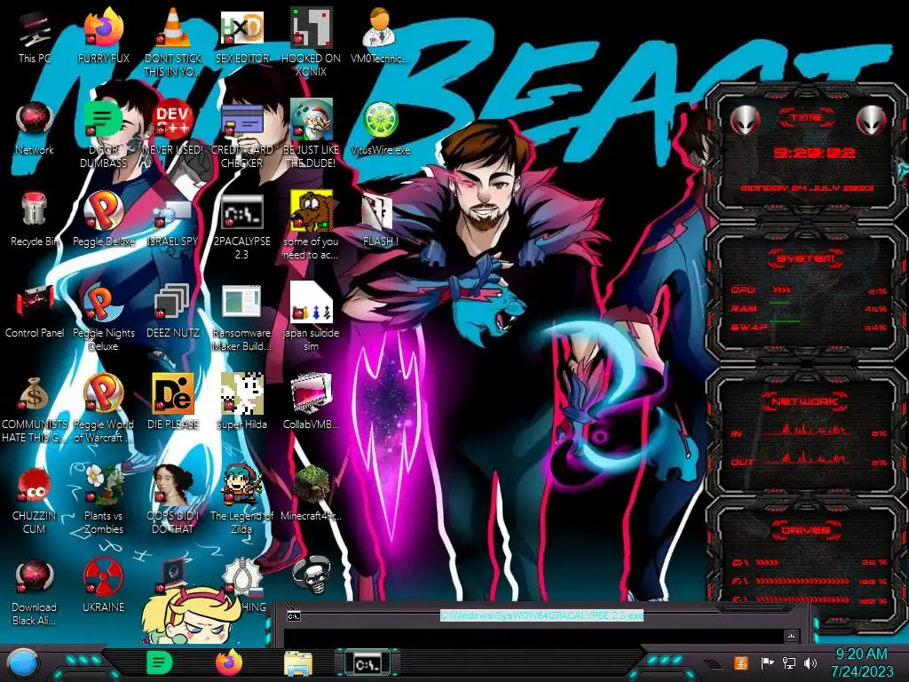This screenshot has width=909, height=682.
Task: Open the Action Center flag tray icon
Action: click(767, 662)
